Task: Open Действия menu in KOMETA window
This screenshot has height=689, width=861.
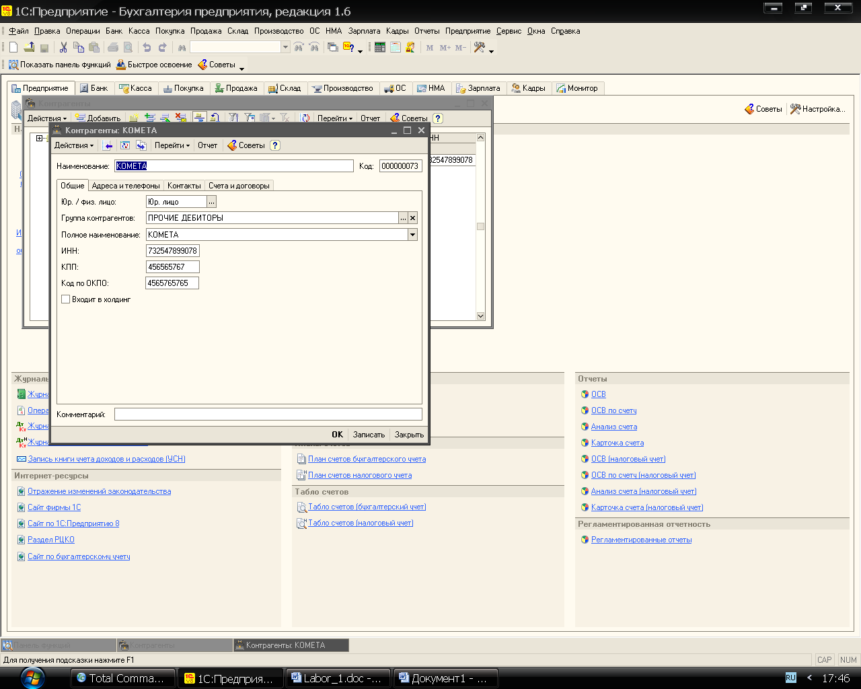Action: (74, 145)
